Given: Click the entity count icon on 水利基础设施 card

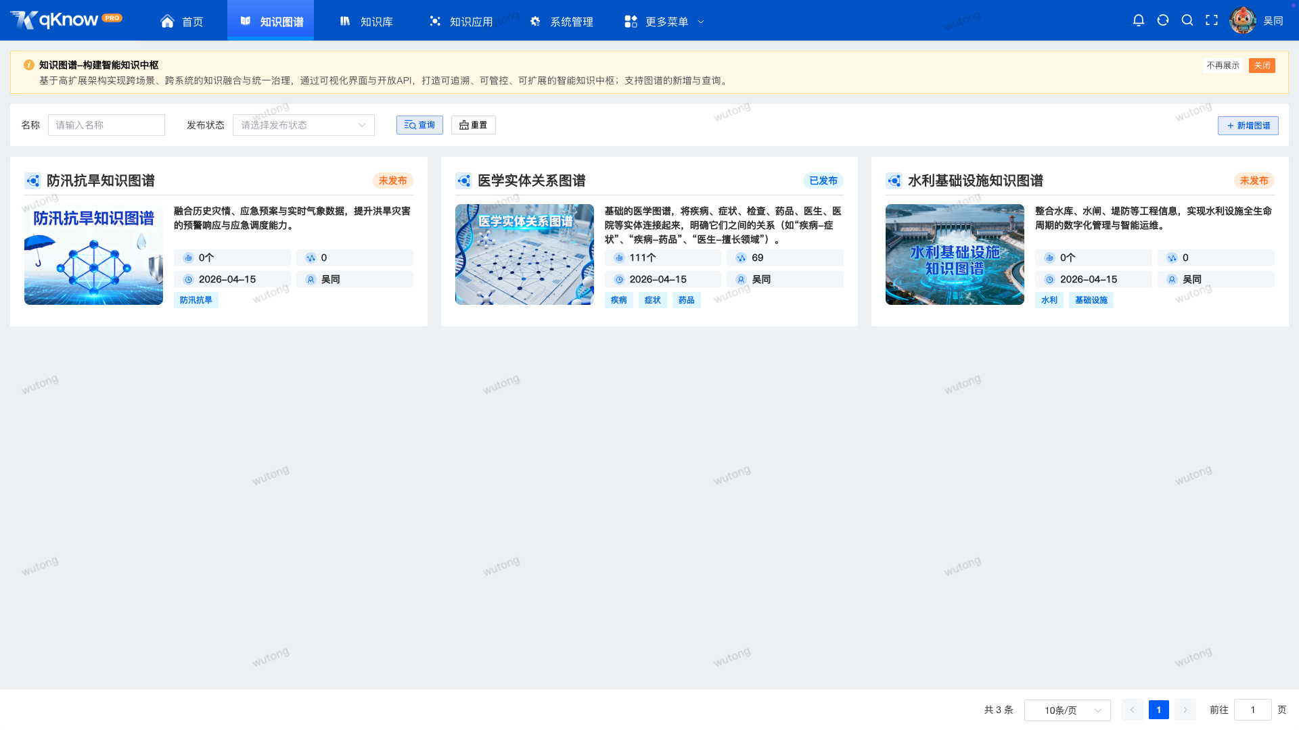Looking at the screenshot, I should click(1049, 258).
